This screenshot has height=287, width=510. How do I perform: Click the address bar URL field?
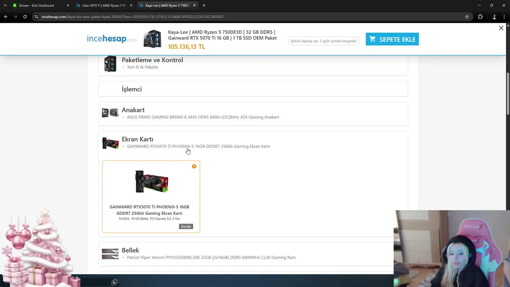pyautogui.click(x=251, y=17)
